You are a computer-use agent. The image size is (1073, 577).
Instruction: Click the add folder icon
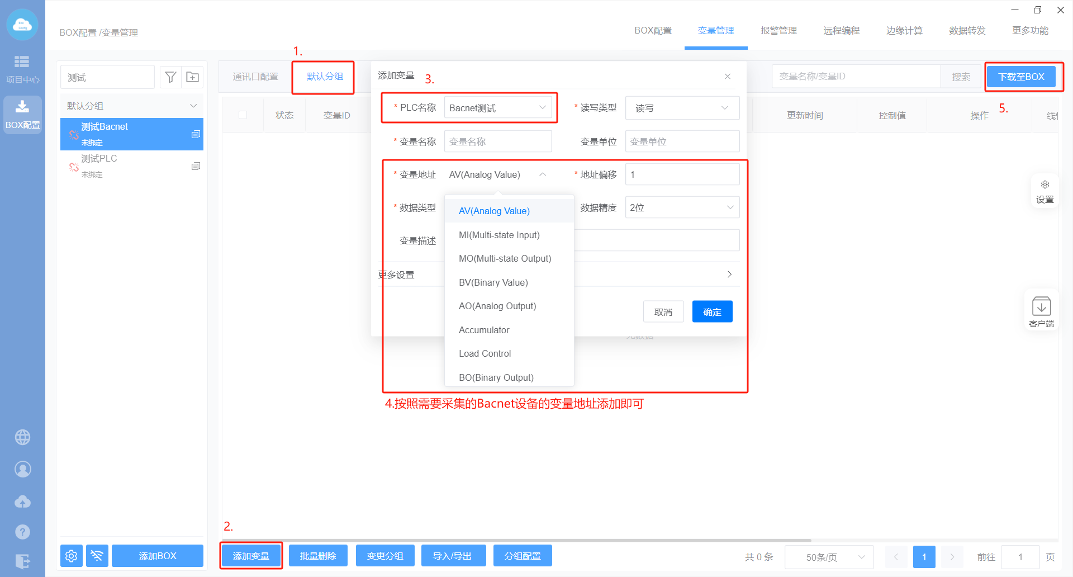coord(192,77)
